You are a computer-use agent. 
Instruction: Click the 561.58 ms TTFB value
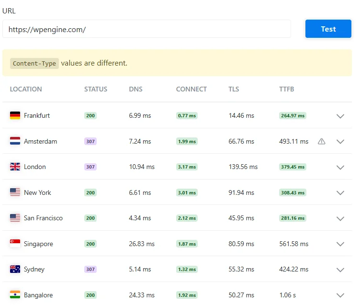(293, 244)
